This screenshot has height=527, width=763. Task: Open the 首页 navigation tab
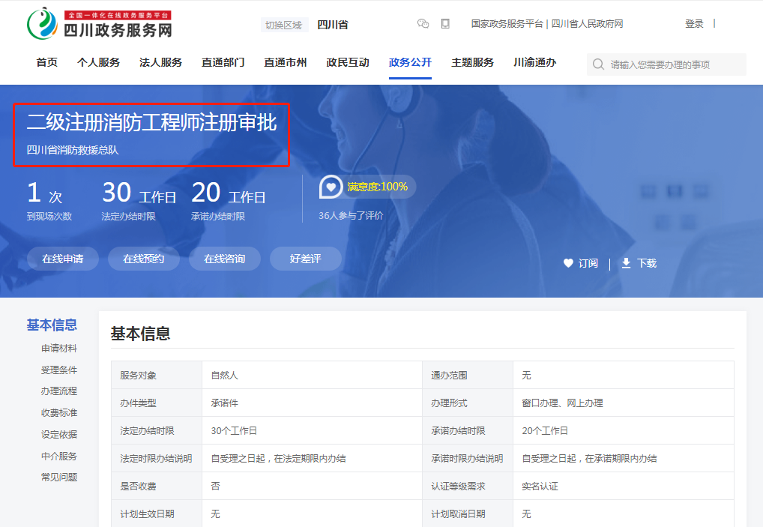46,62
